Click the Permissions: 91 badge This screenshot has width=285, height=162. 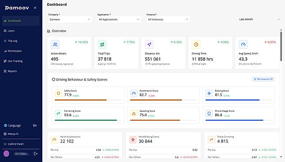click(x=263, y=79)
